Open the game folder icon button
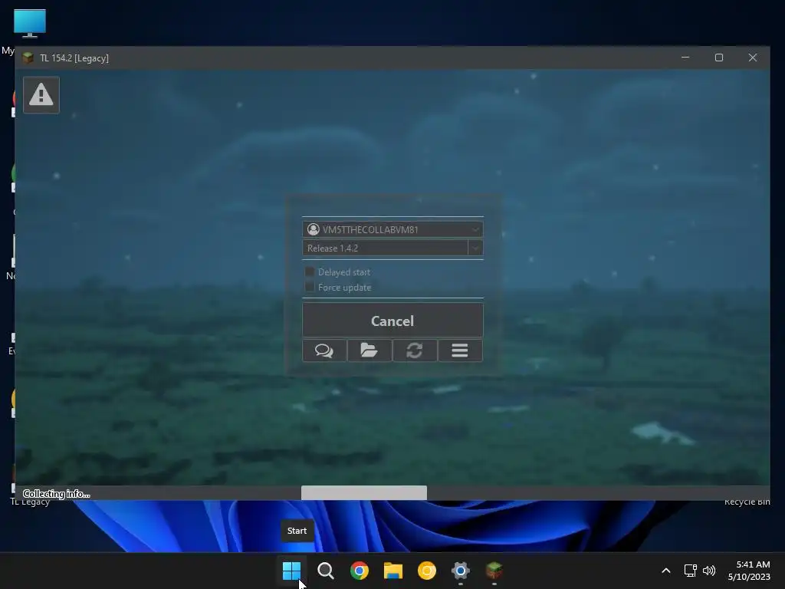 (370, 350)
